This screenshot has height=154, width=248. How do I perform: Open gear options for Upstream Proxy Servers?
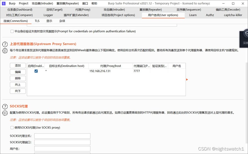tap(5, 51)
